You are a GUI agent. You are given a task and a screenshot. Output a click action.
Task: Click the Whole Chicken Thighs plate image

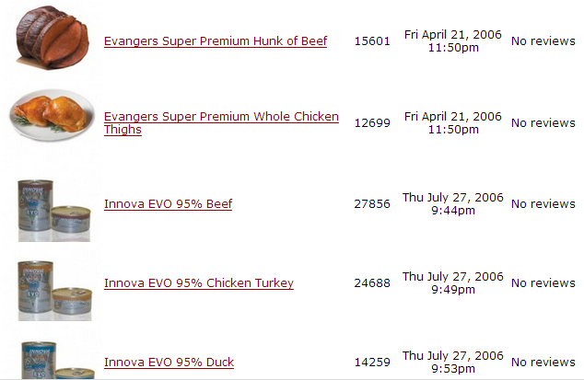[x=53, y=115]
